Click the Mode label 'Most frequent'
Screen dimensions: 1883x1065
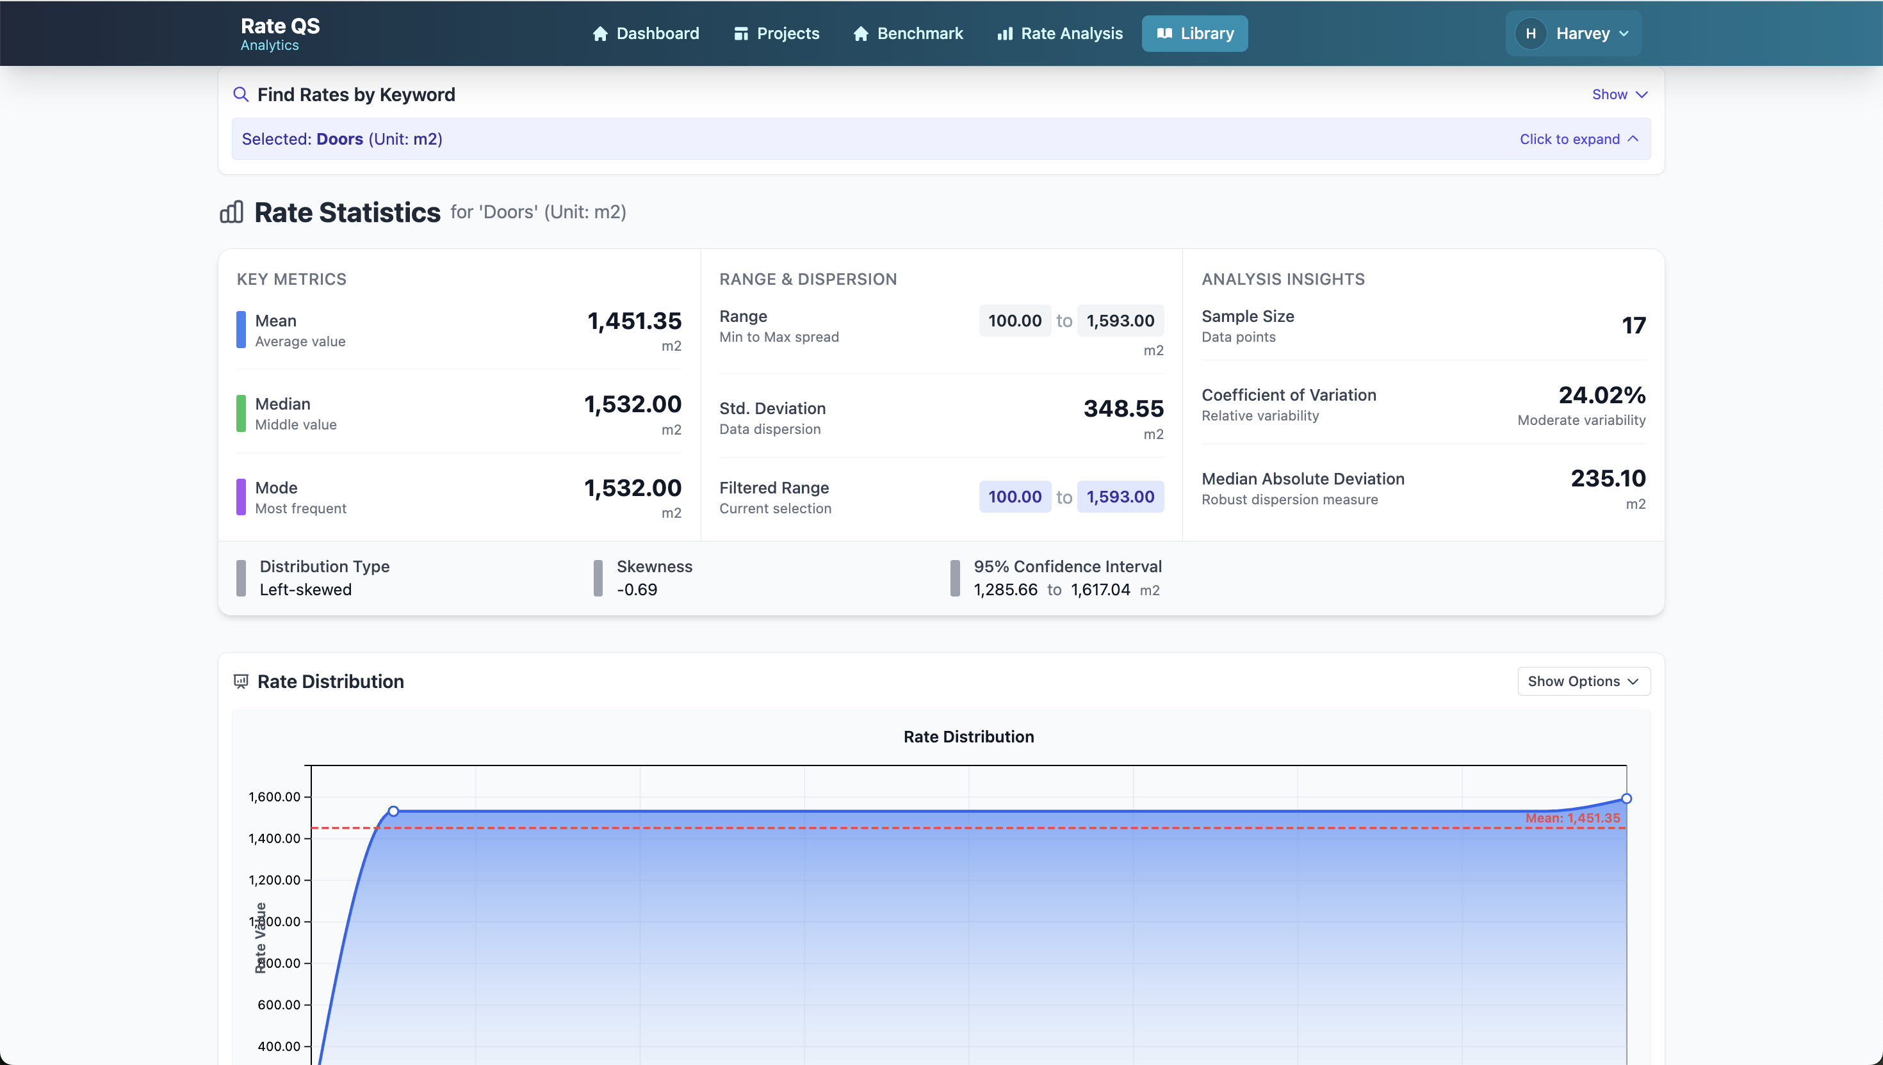[x=300, y=508]
